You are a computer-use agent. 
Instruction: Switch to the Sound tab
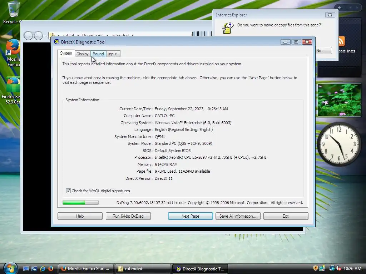pyautogui.click(x=98, y=54)
